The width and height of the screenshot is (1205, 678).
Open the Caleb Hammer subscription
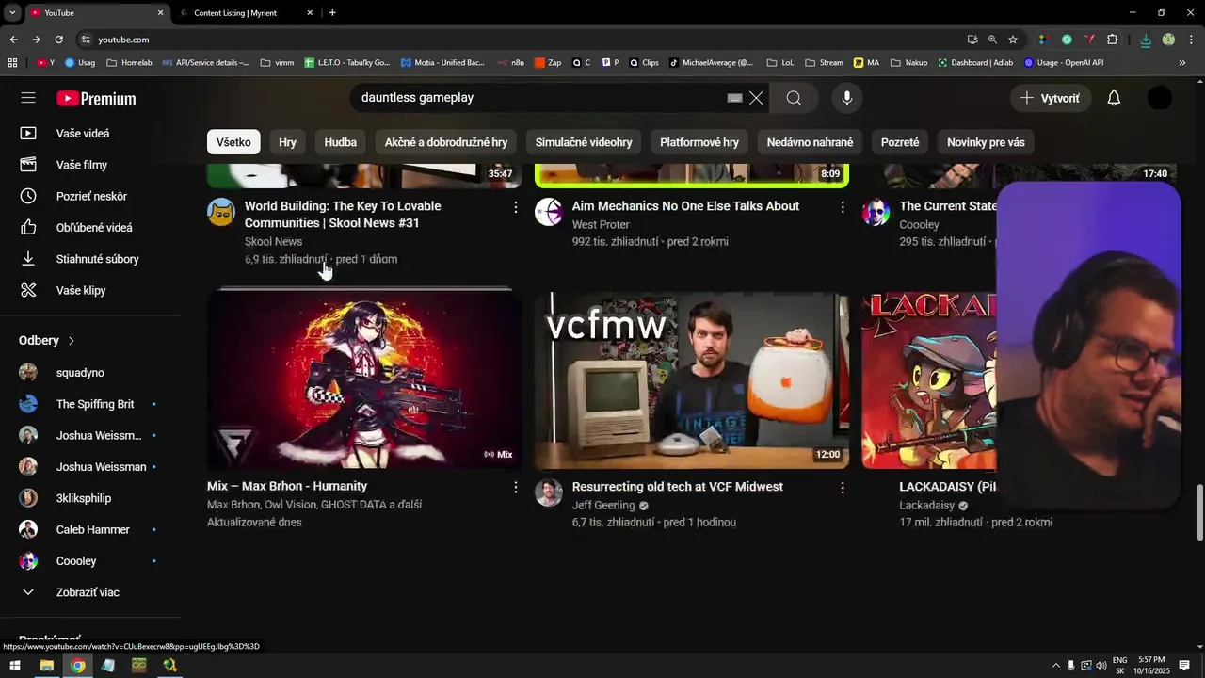coord(90,529)
